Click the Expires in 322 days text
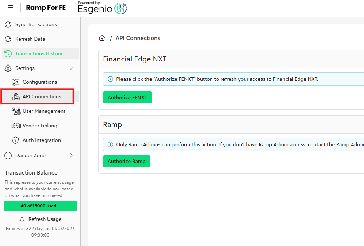Screen dimensions: 364x246 pyautogui.click(x=41, y=232)
